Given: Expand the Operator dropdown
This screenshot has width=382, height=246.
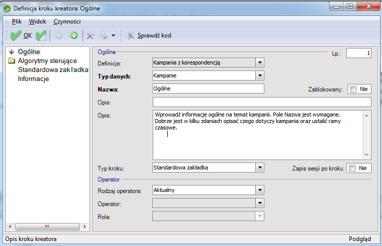Looking at the screenshot, I should pyautogui.click(x=260, y=203).
